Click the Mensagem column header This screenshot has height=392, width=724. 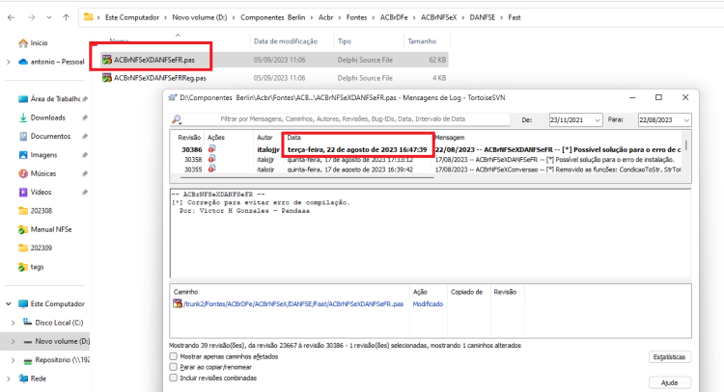(449, 138)
